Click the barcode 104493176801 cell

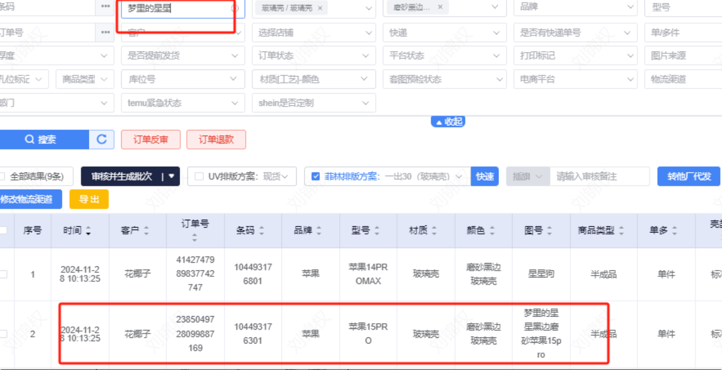point(254,274)
